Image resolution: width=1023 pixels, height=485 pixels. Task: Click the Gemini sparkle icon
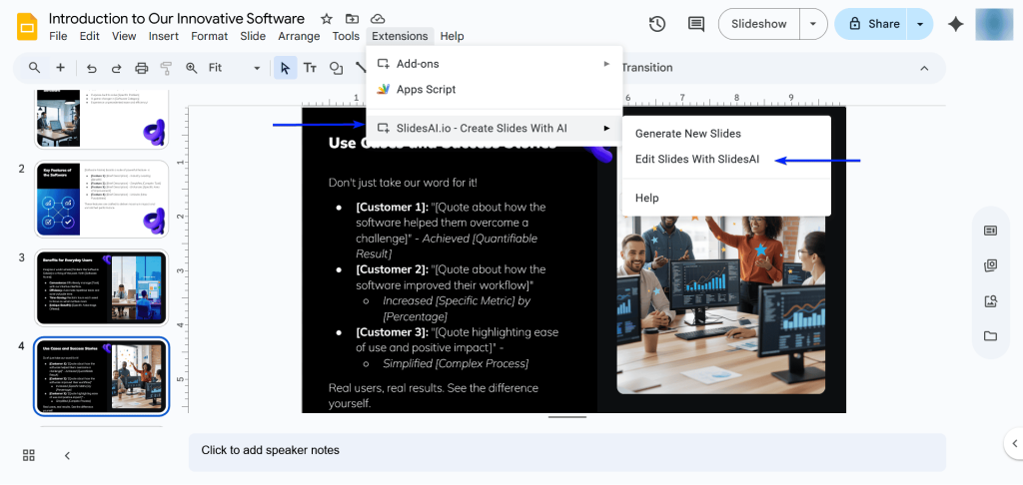click(x=956, y=24)
